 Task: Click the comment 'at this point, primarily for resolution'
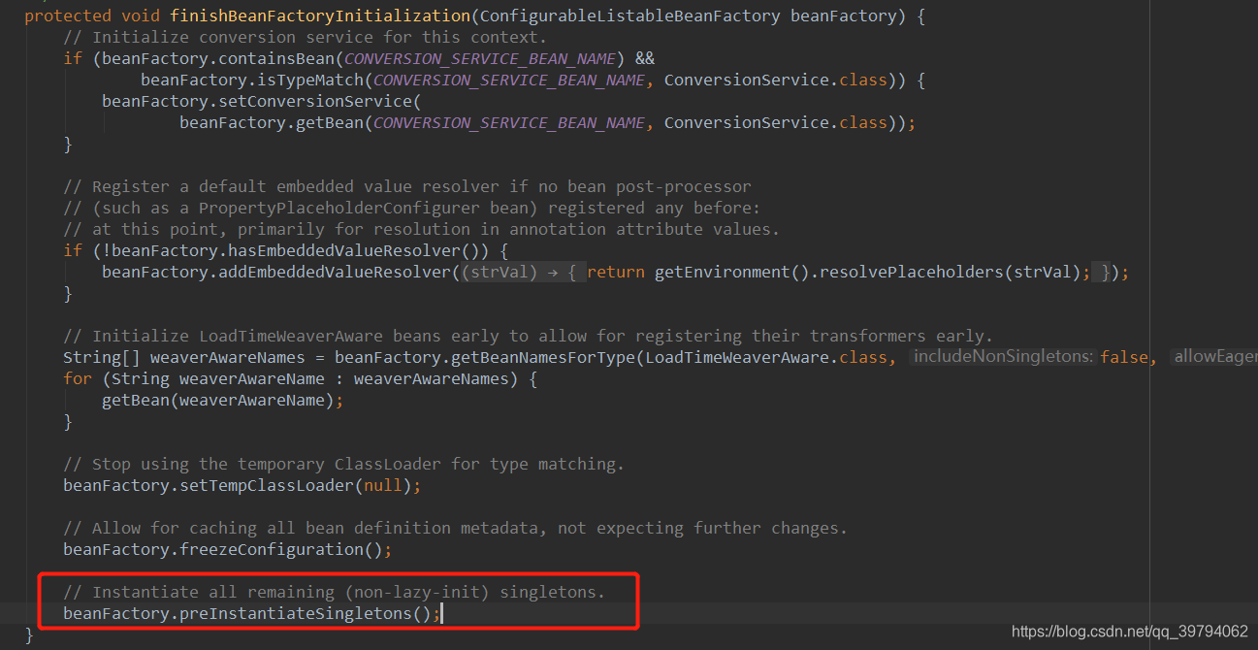point(422,229)
